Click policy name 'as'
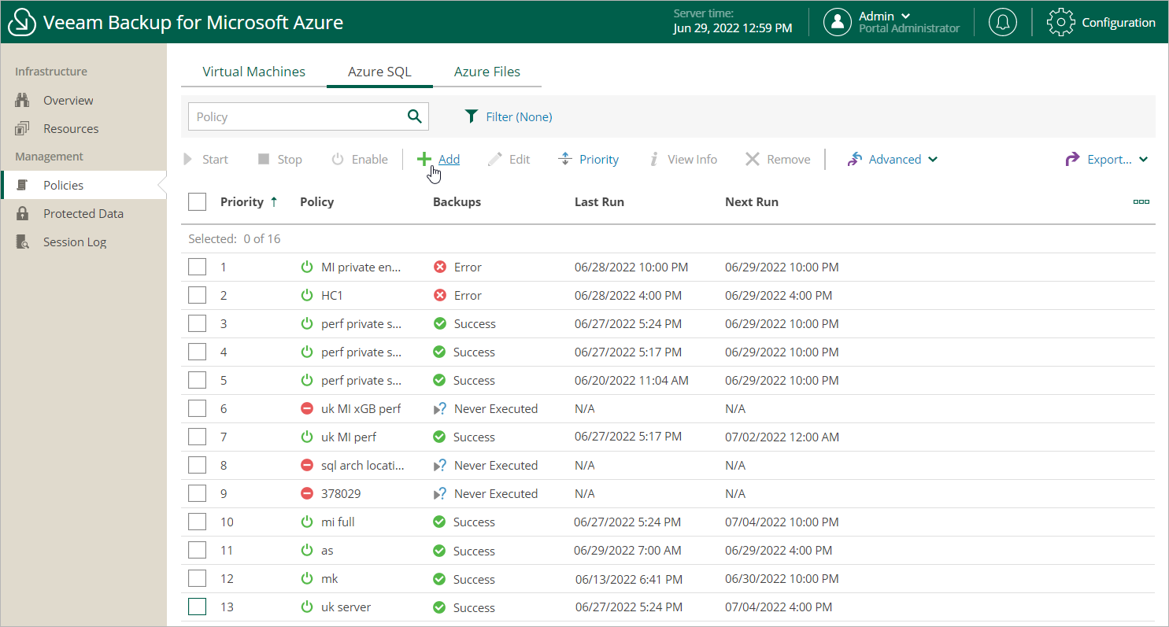Viewport: 1169px width, 627px height. [327, 551]
